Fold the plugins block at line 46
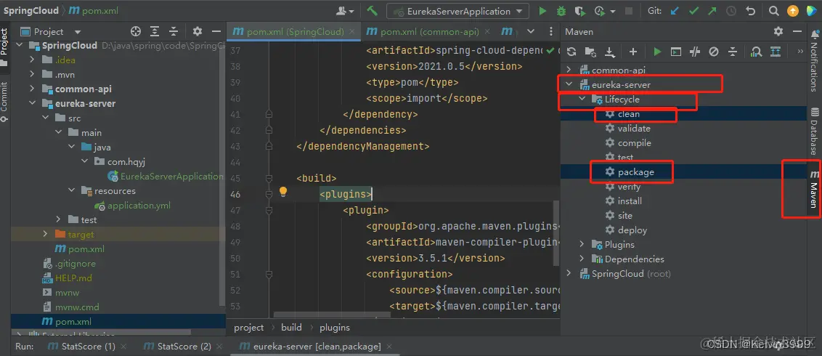 tap(269, 194)
